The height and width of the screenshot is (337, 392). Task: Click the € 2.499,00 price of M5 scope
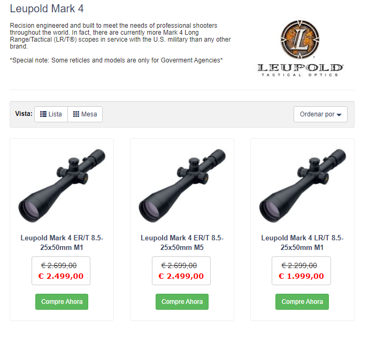[x=181, y=276]
